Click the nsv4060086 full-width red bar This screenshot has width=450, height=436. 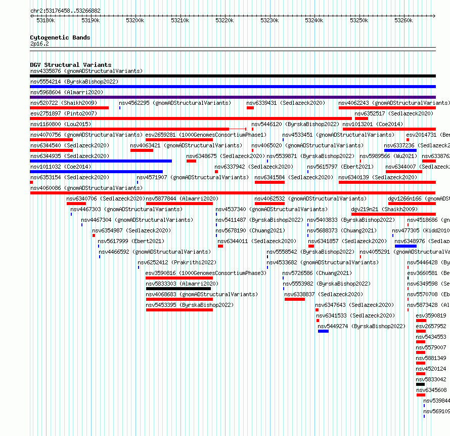(x=233, y=193)
